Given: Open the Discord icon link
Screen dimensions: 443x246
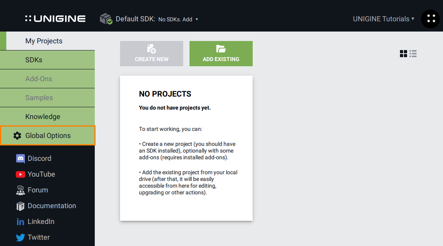Looking at the screenshot, I should tap(21, 158).
